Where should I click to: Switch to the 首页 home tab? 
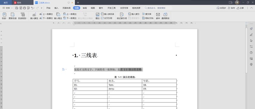click(6, 3)
